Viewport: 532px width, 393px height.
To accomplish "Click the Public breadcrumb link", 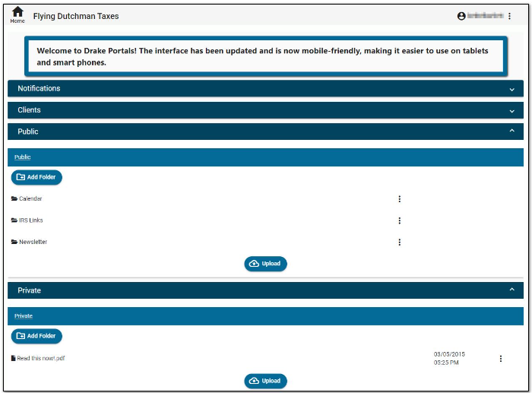I will [23, 157].
